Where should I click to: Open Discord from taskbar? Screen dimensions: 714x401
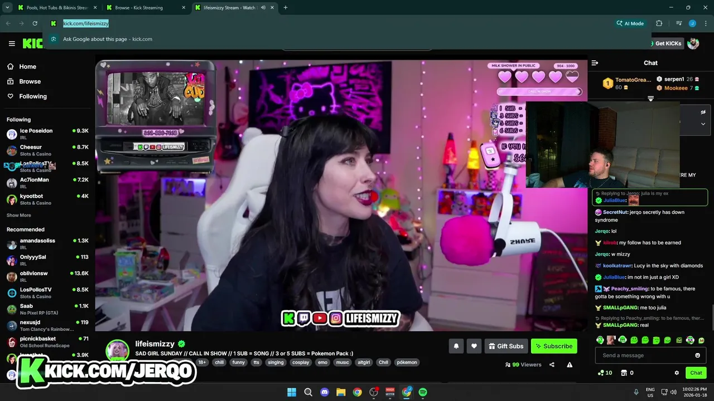(325, 392)
